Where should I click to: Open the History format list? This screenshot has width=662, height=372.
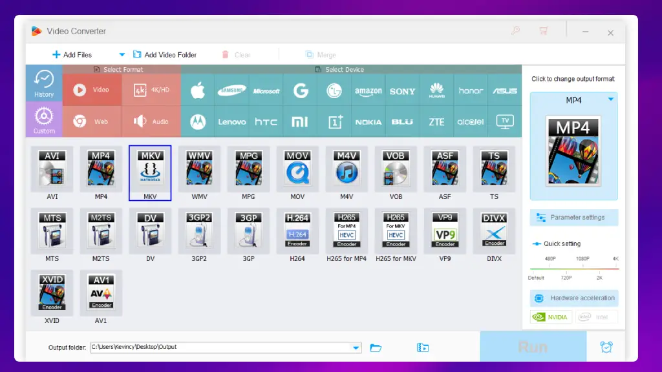pos(44,83)
